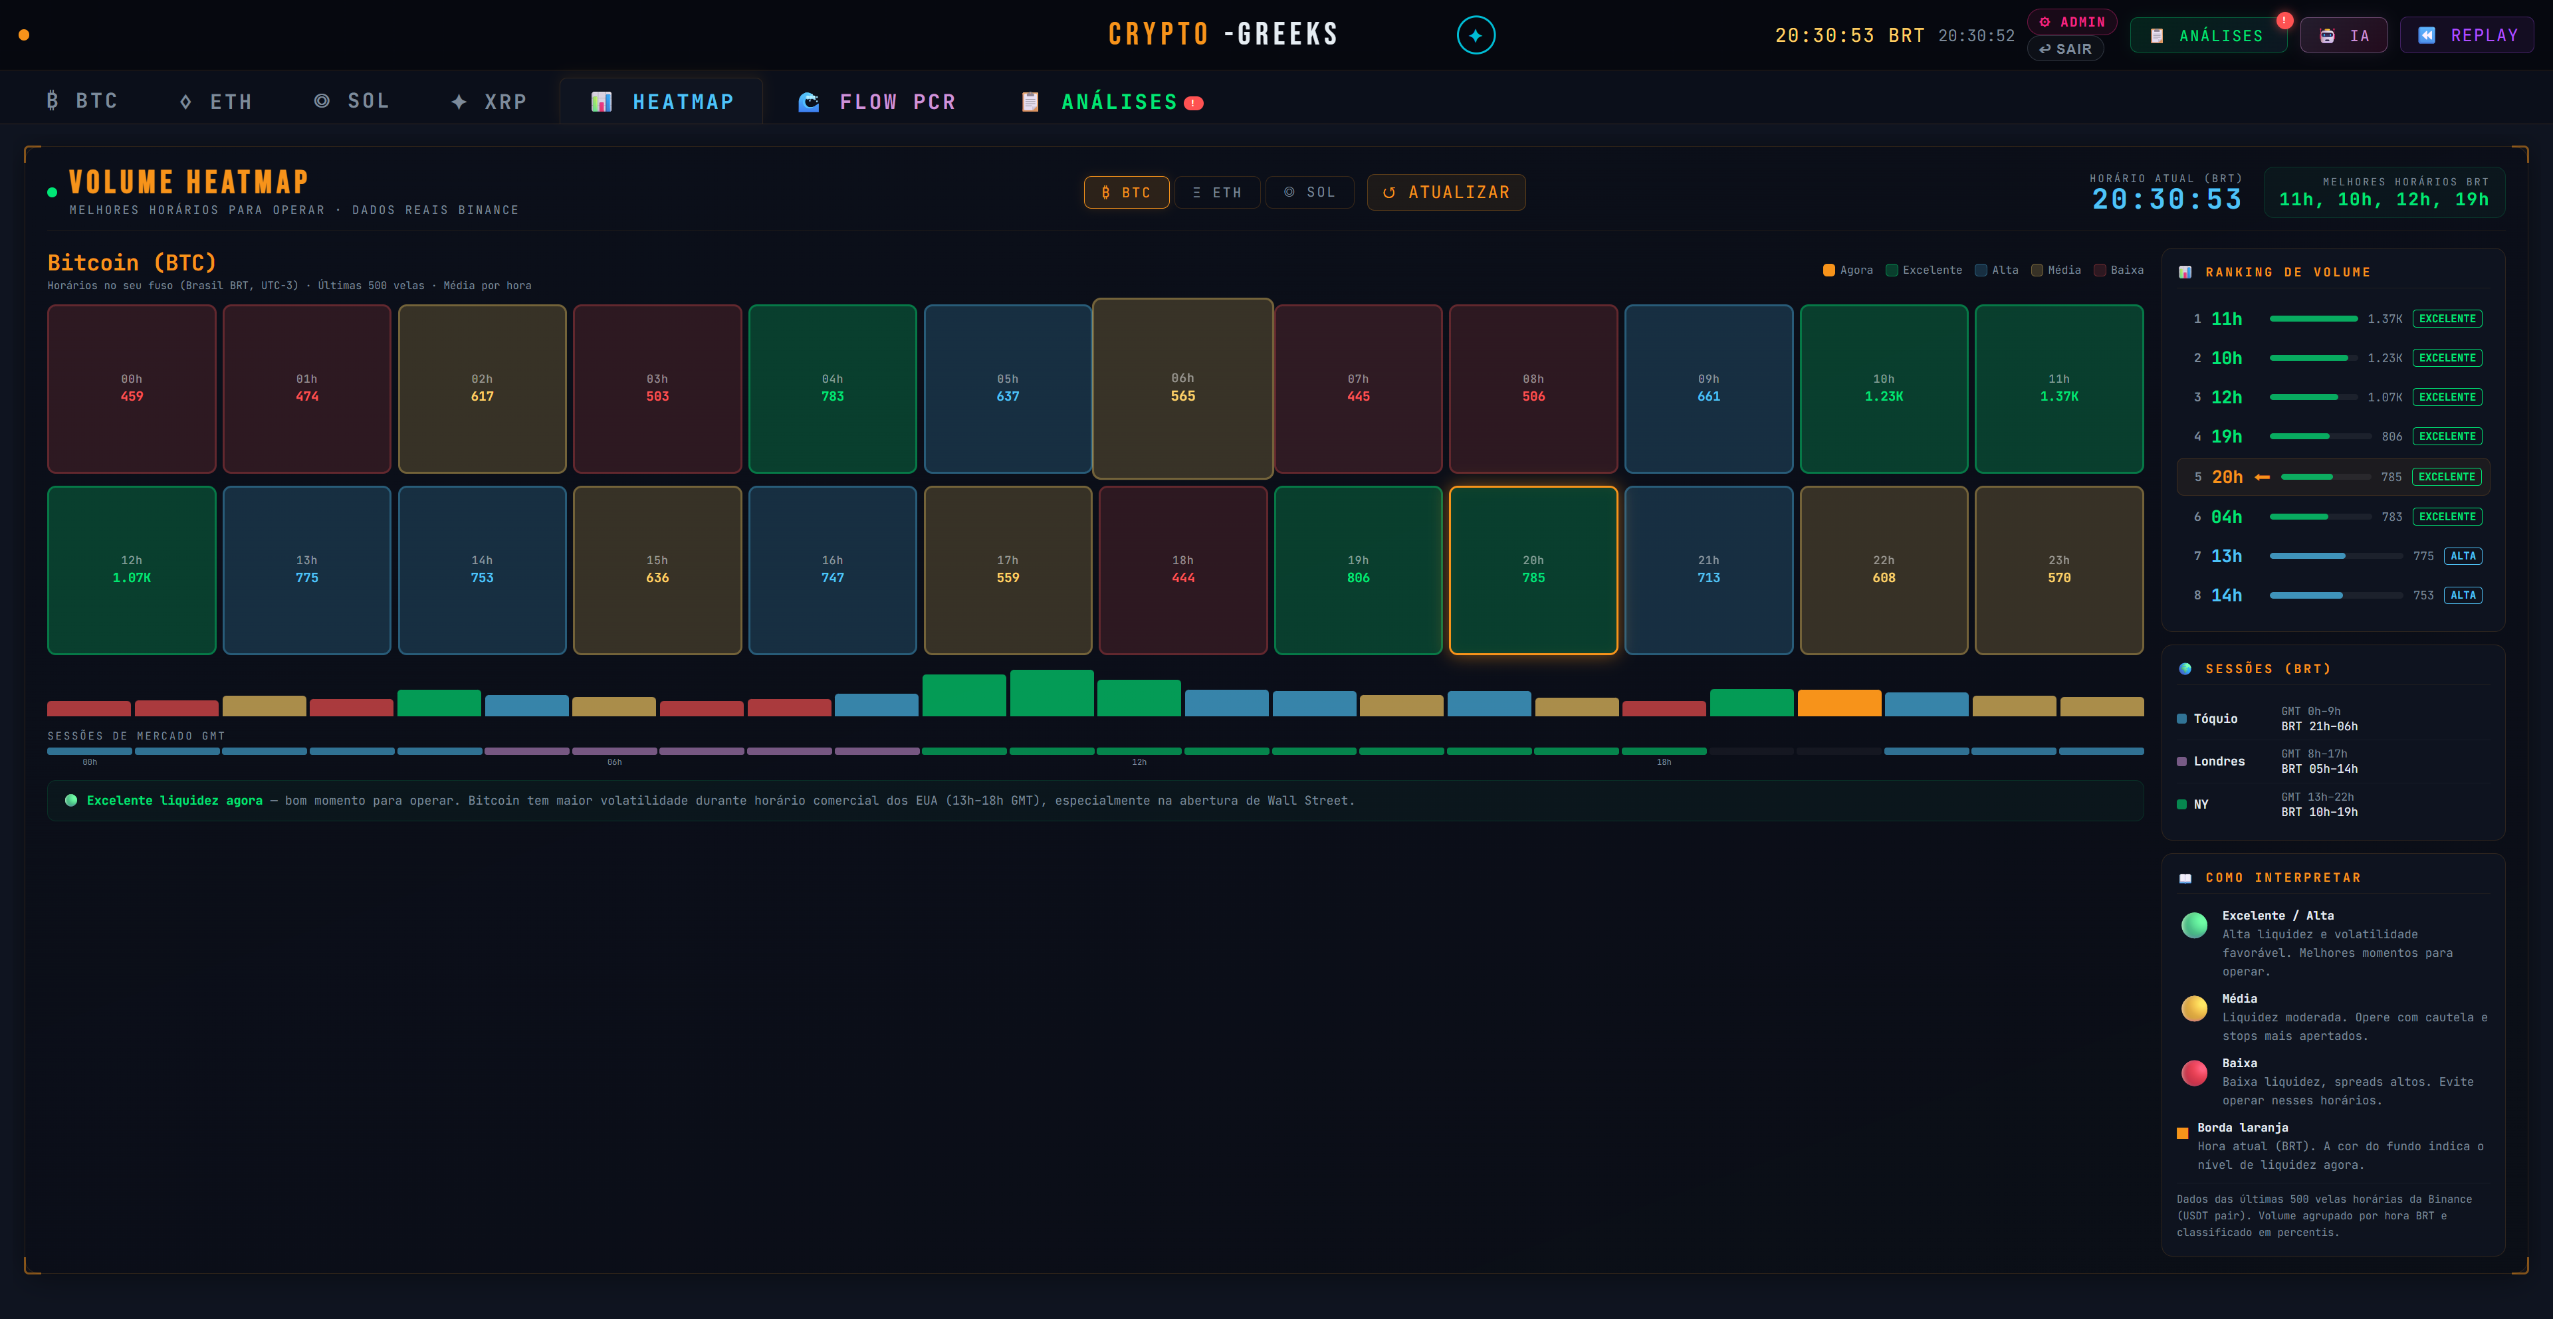The width and height of the screenshot is (2553, 1319).
Task: Open the ANÁLISES tab with alert badge
Action: (1112, 101)
